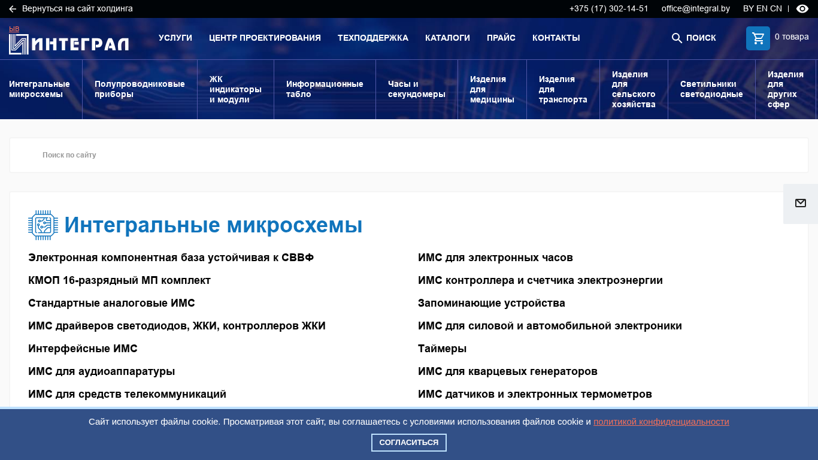
Task: Open the envelope feedback widget
Action: (x=800, y=204)
